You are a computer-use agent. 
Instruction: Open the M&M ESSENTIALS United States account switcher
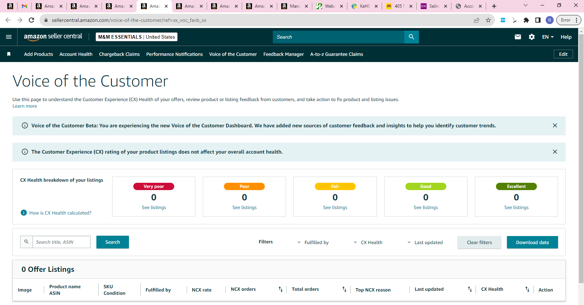[x=137, y=37]
